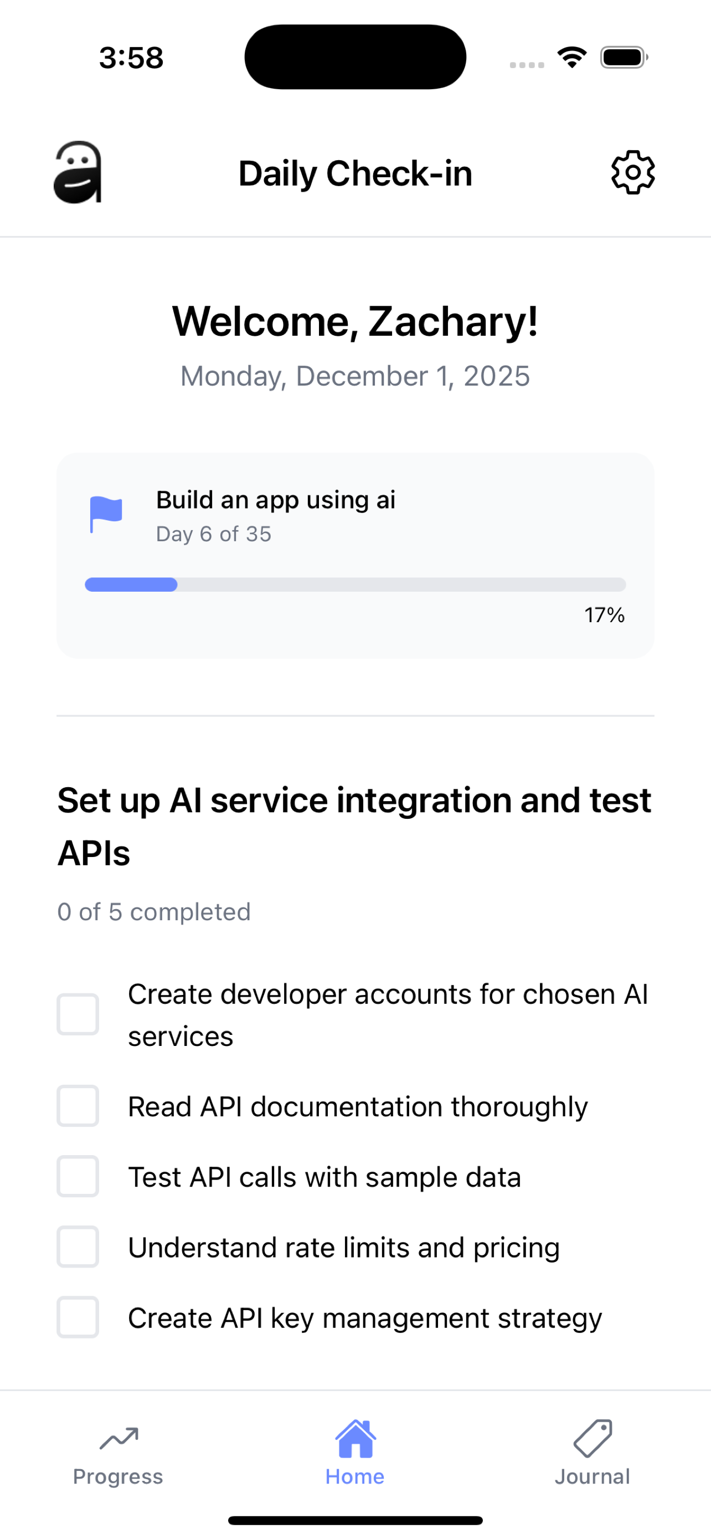Switch to the Progress tab label
The image size is (711, 1539).
118,1477
